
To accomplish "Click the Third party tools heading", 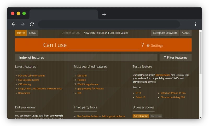I will click(85, 107).
